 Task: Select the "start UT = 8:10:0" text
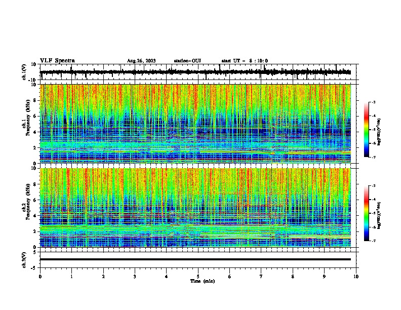coord(245,61)
